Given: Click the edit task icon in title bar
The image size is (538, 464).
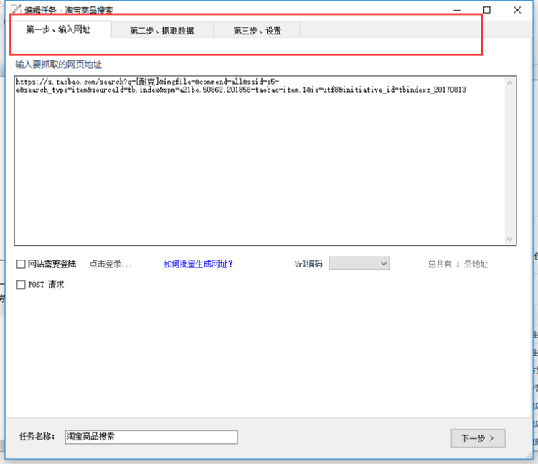Looking at the screenshot, I should (16, 9).
